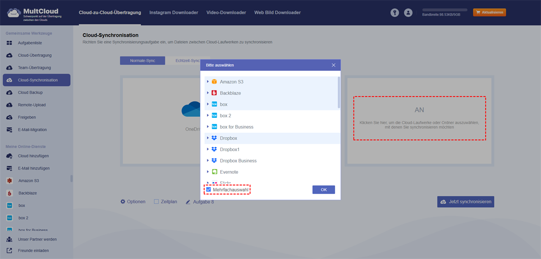Open the Web Bild Downloader tab
Screen dimensions: 541x259
277,13
